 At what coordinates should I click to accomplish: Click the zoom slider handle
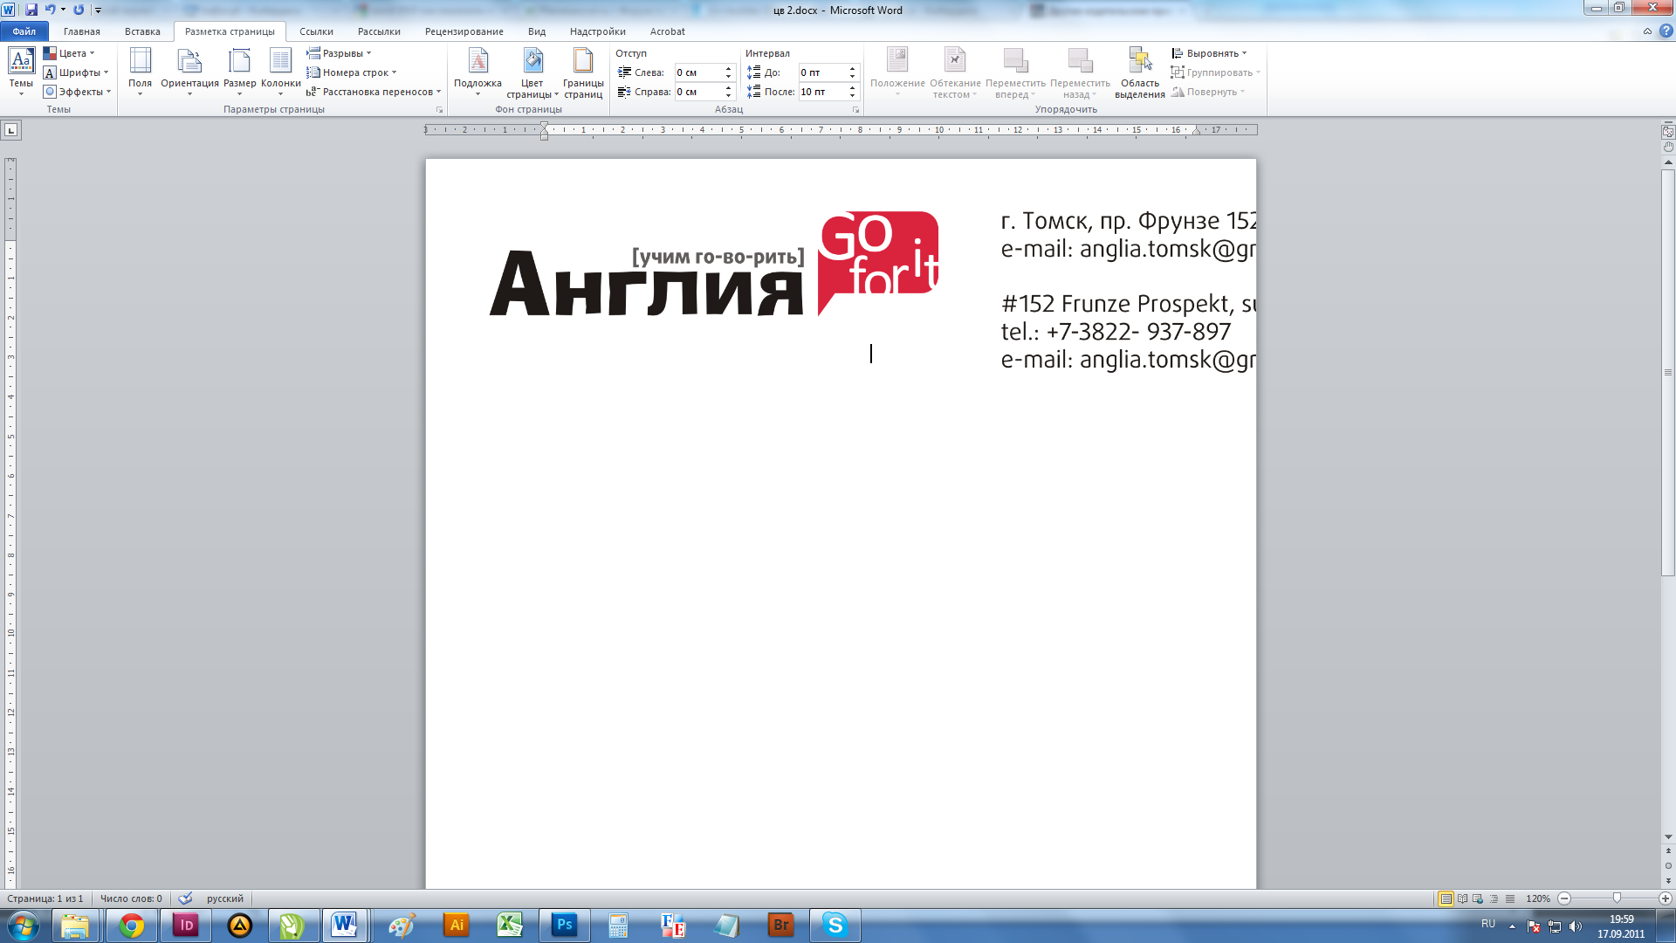1617,898
